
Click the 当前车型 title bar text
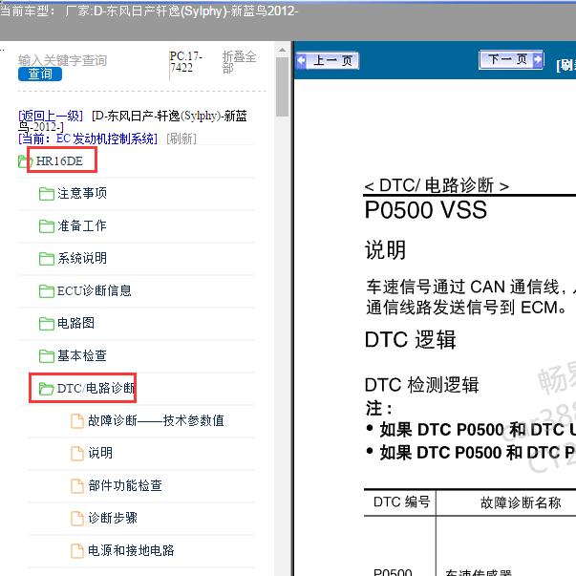(x=148, y=11)
